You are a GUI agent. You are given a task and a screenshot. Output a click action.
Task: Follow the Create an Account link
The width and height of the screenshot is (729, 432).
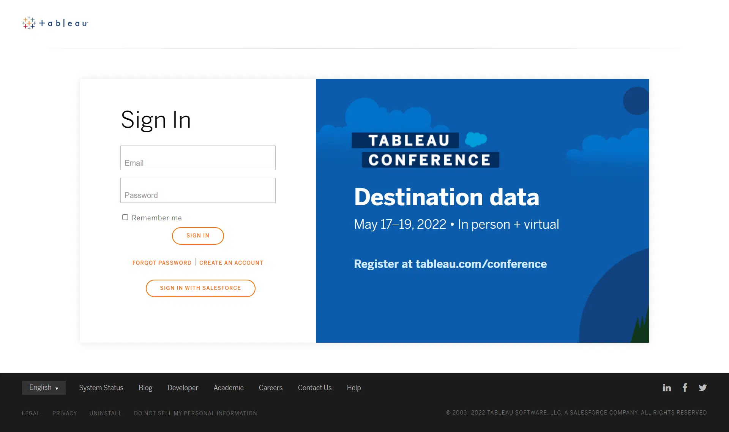pyautogui.click(x=231, y=263)
